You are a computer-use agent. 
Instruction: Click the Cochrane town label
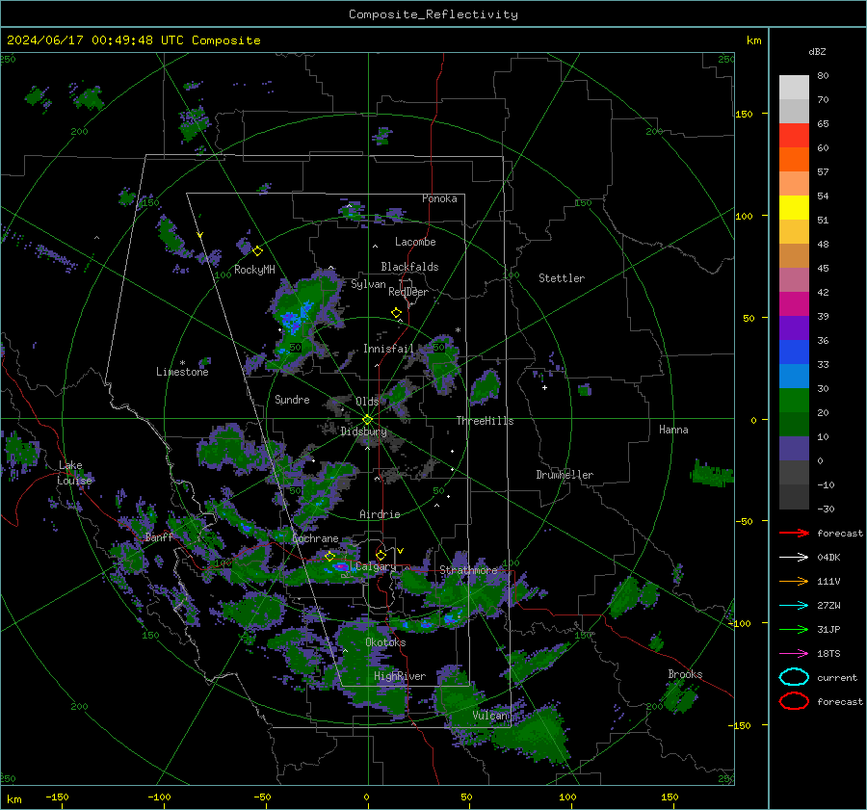tap(315, 538)
